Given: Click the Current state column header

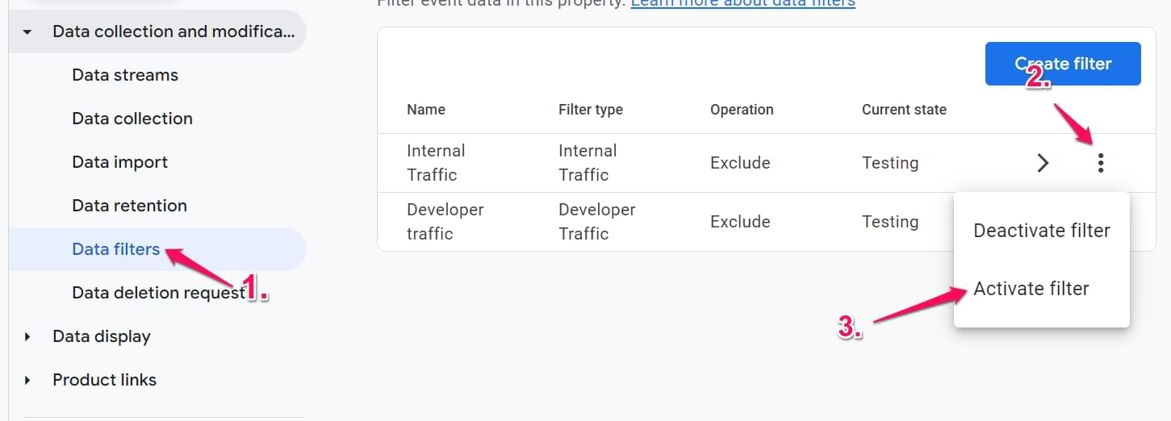Looking at the screenshot, I should pos(903,110).
